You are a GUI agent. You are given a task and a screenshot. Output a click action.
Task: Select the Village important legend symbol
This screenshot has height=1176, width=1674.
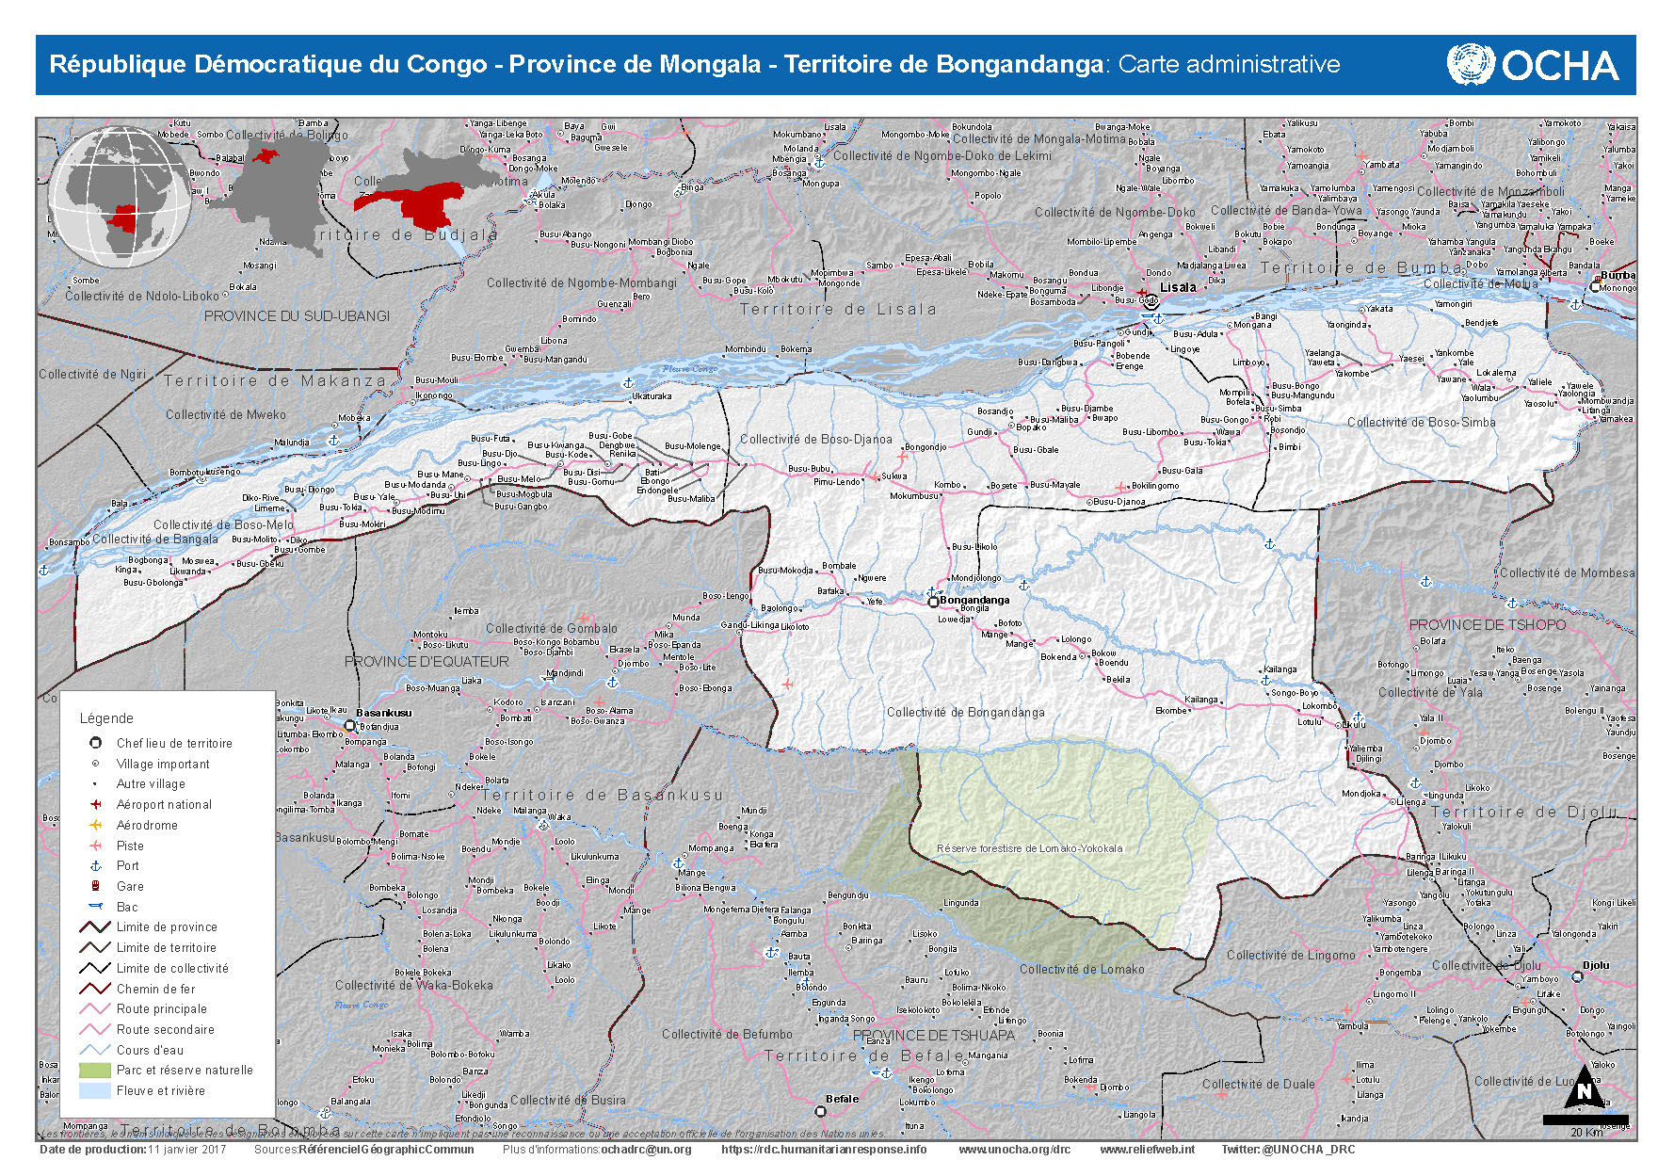(x=95, y=764)
